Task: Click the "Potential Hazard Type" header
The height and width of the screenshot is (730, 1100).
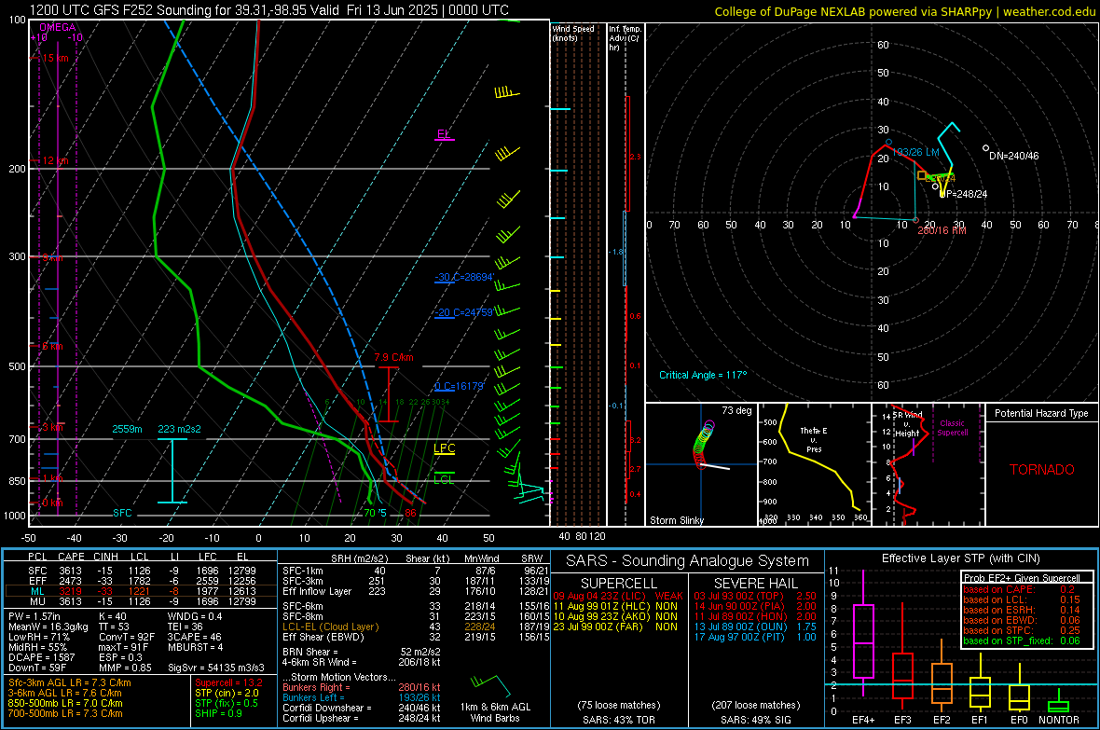Action: 1041,413
